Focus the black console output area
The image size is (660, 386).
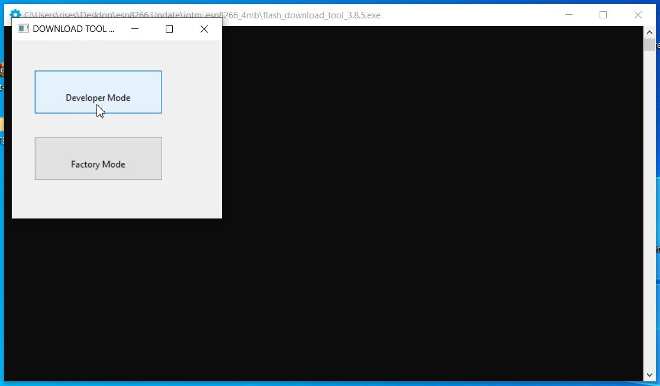coord(414,237)
